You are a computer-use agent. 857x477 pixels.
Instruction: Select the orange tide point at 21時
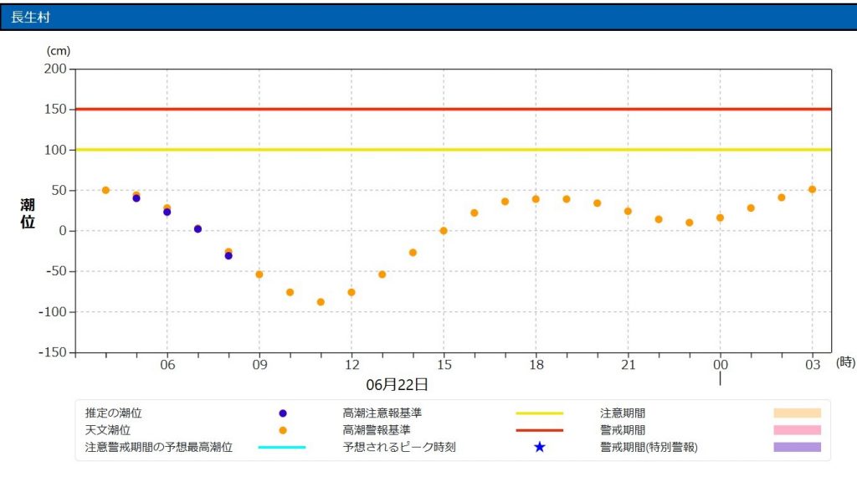coord(628,211)
